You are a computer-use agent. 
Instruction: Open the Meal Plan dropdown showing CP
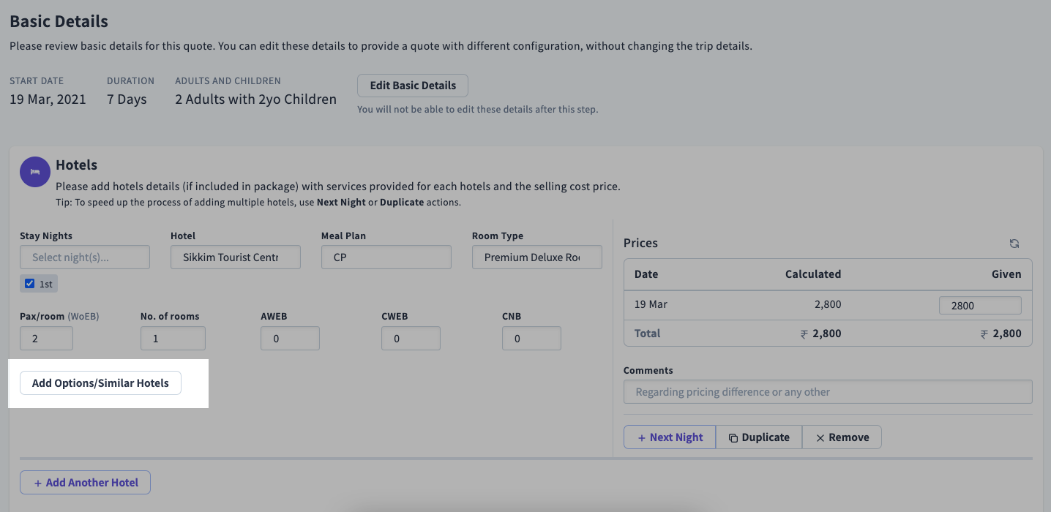point(386,257)
